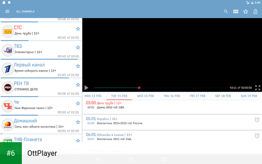Select Че in channel list
The image size is (262, 164).
click(16, 102)
